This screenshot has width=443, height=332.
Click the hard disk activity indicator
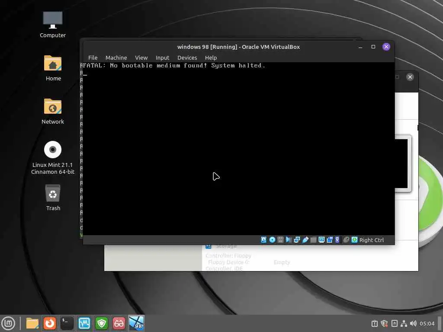263,239
